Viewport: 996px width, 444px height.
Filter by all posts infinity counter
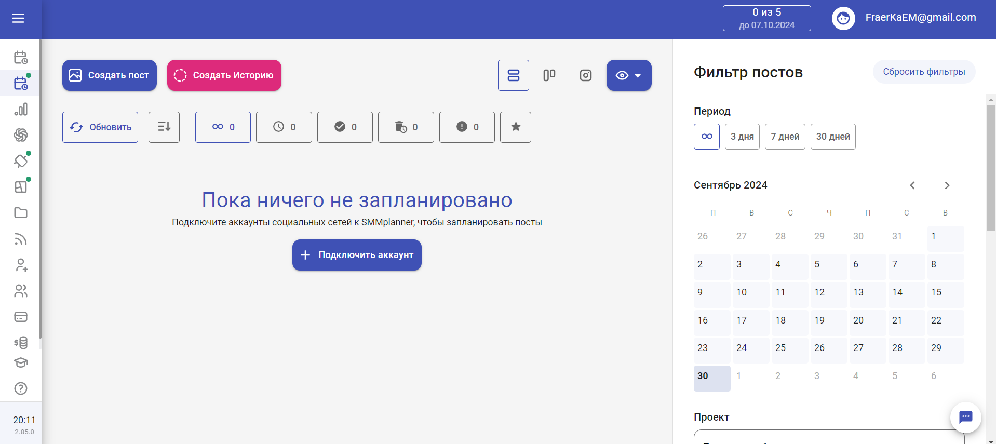[223, 127]
